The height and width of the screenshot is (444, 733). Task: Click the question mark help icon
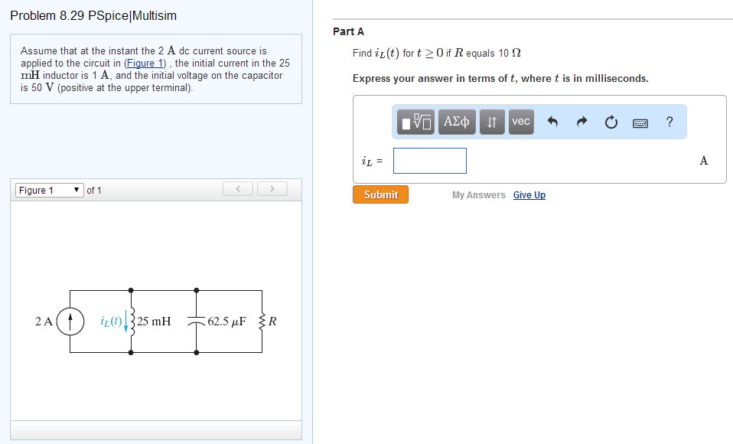coord(669,122)
